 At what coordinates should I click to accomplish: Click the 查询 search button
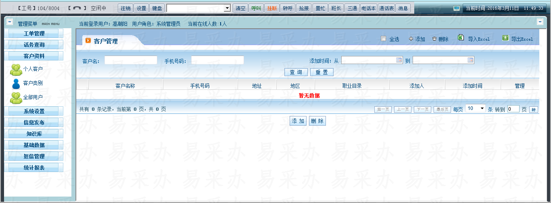[x=296, y=72]
